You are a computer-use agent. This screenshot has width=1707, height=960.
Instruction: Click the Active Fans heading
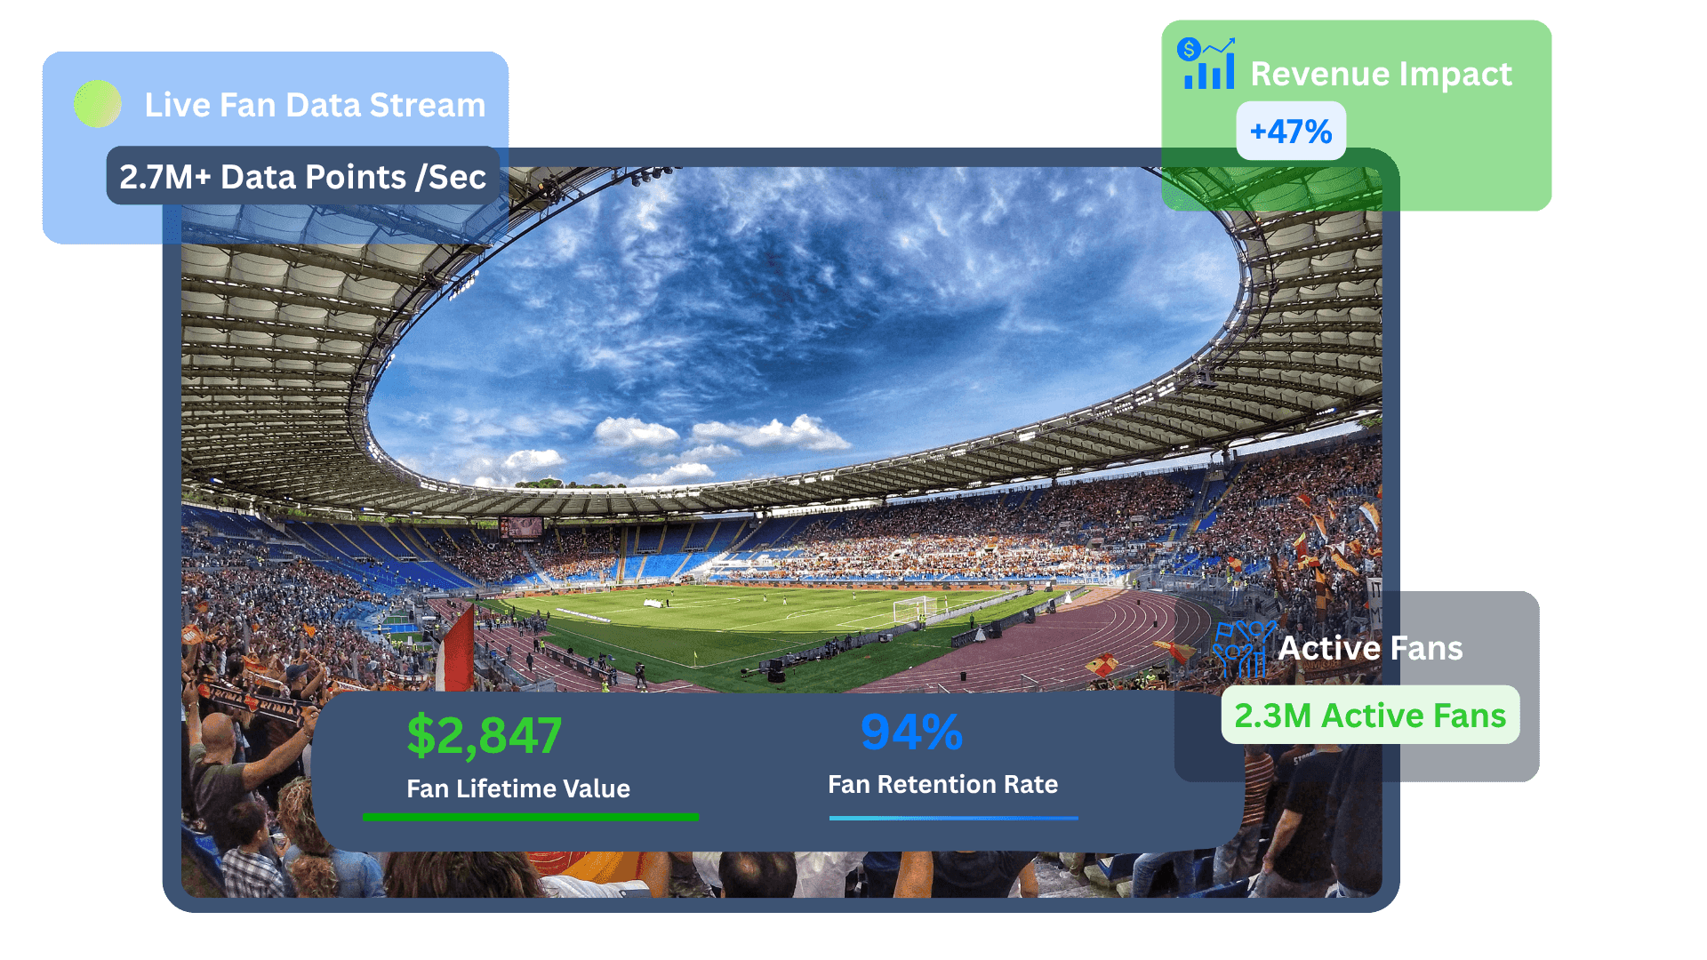1370,648
